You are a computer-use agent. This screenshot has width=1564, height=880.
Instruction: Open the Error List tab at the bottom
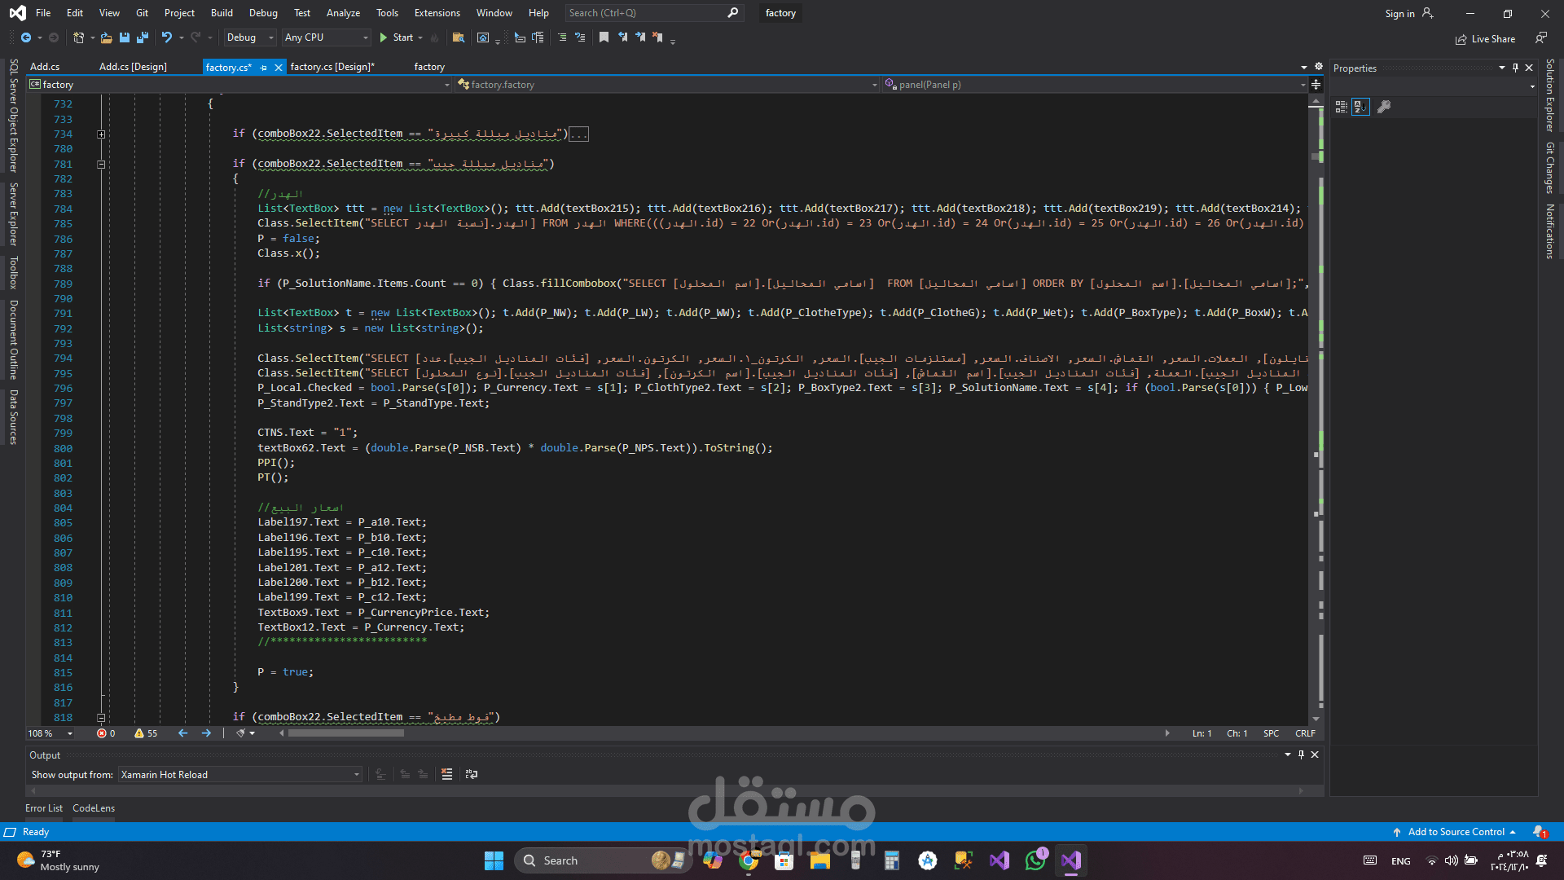(44, 808)
